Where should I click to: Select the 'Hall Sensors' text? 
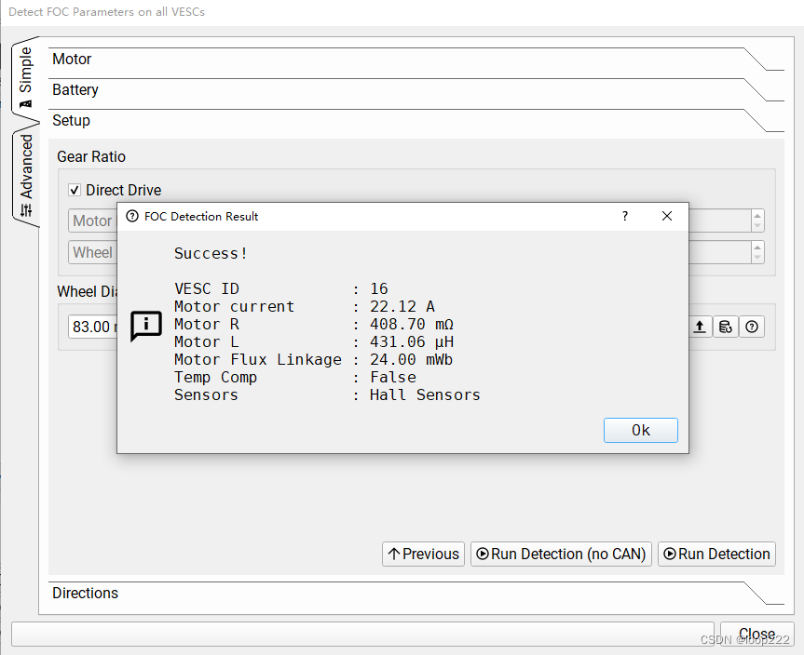(x=425, y=394)
